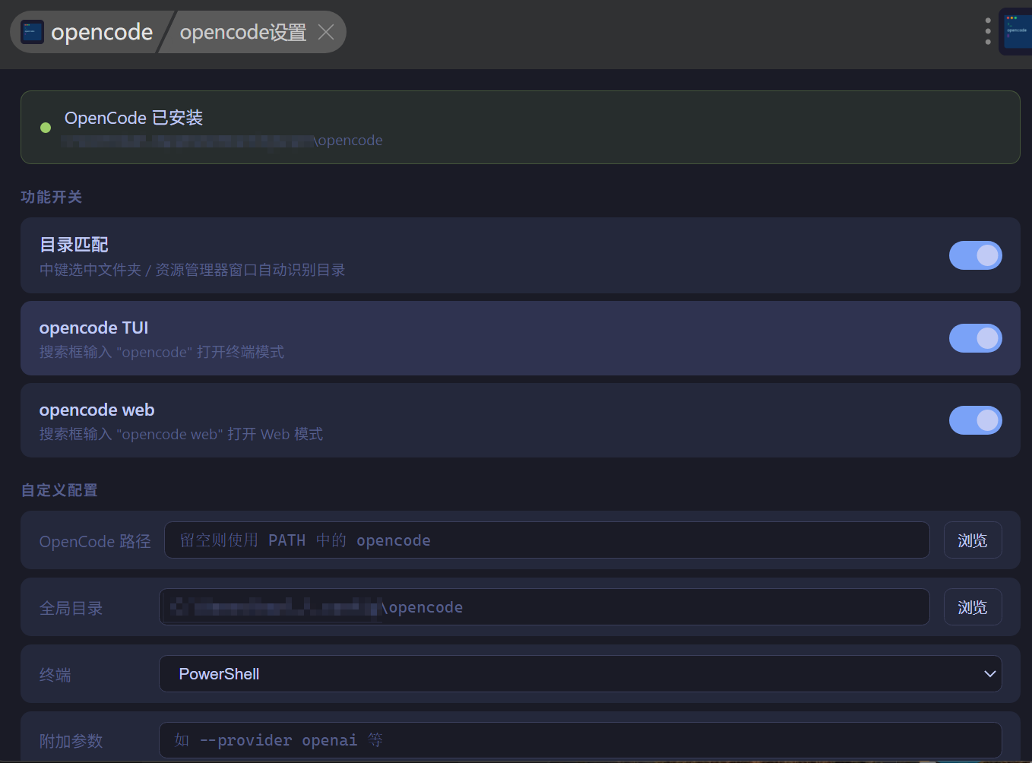Click the opencode TUI title text

pos(94,328)
